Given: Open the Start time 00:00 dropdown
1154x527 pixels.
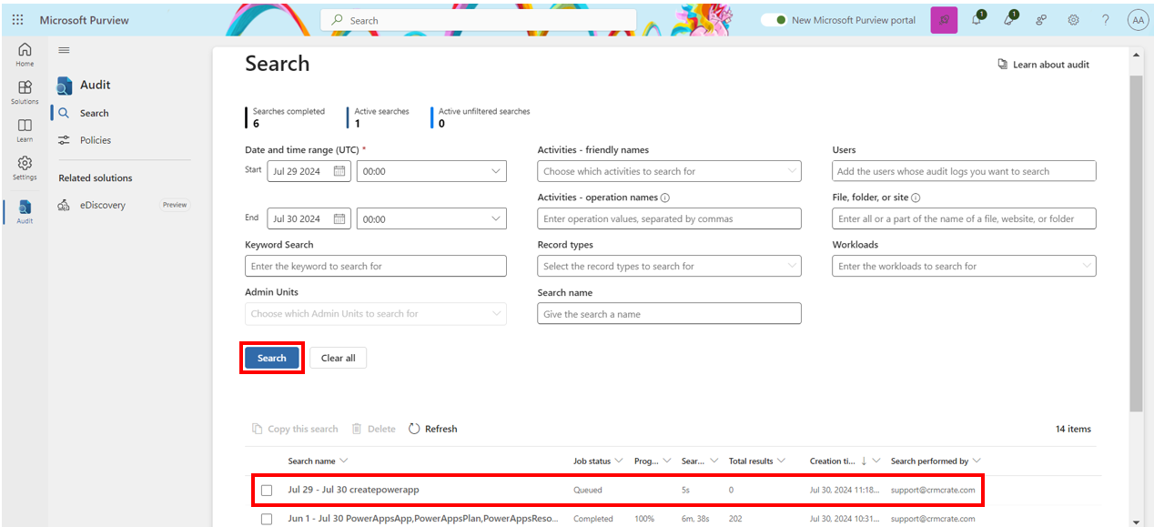Looking at the screenshot, I should click(431, 170).
